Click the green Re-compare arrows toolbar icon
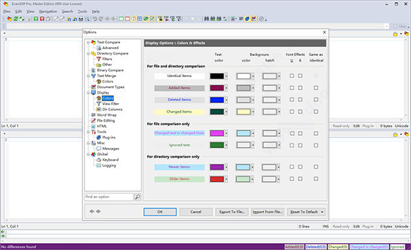Image resolution: width=411 pixels, height=250 pixels. click(16, 19)
